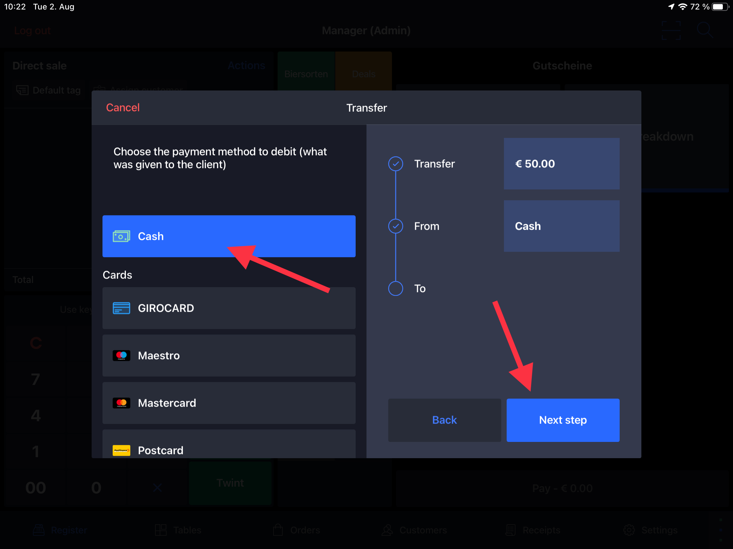The image size is (733, 549).
Task: Click the To step label
Action: coord(420,288)
